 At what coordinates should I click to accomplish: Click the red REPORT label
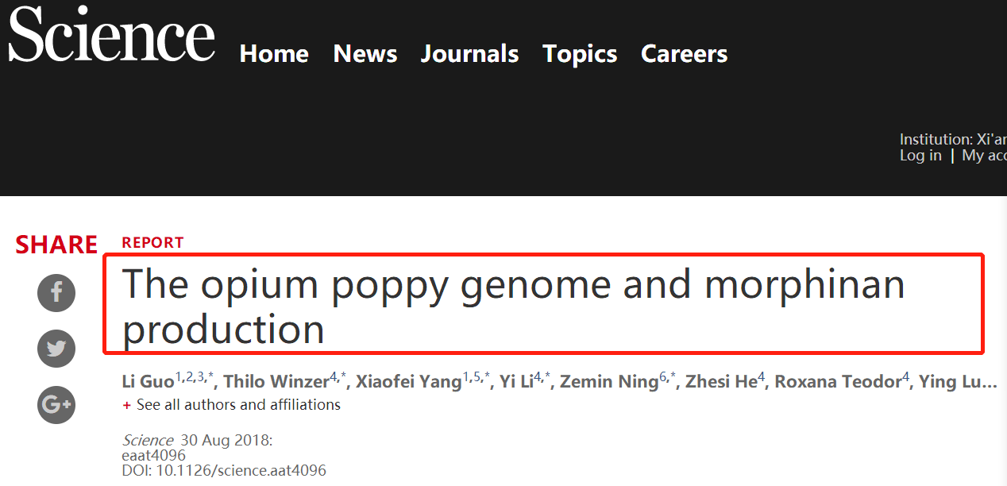pos(152,243)
